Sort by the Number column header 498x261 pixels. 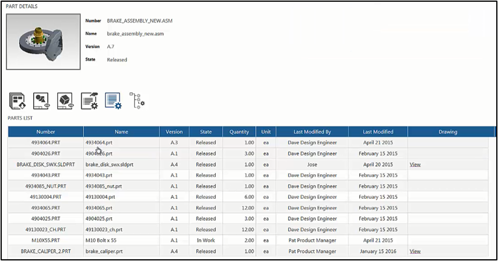pos(45,132)
